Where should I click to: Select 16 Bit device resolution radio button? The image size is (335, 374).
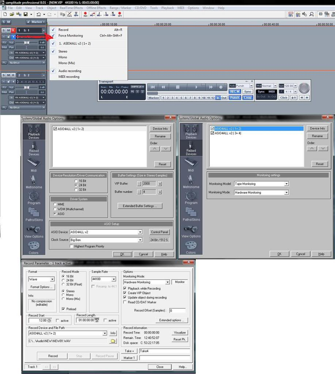pyautogui.click(x=76, y=181)
